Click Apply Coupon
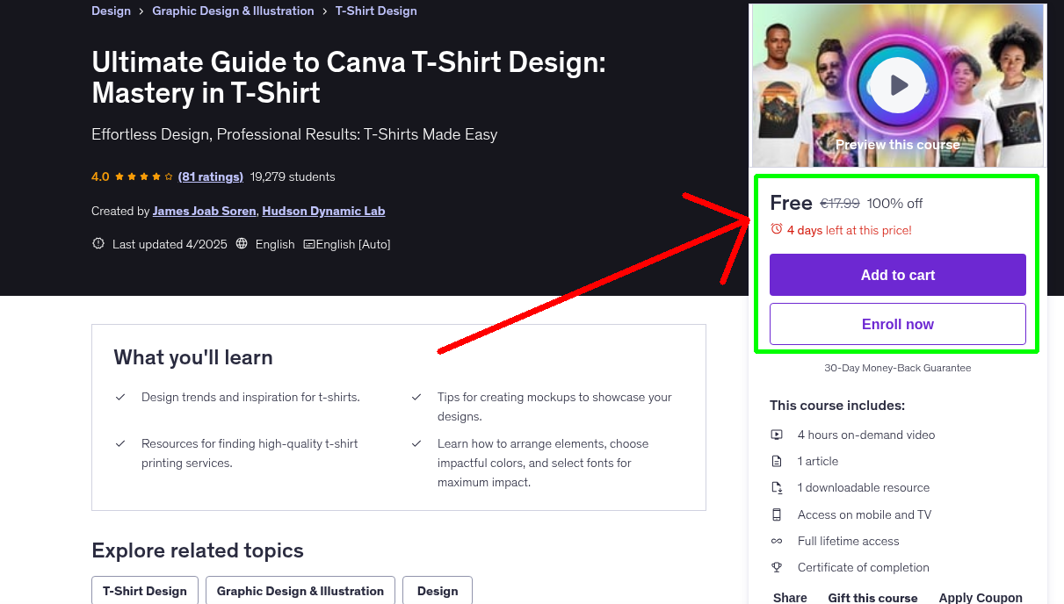This screenshot has height=604, width=1064. [x=981, y=598]
